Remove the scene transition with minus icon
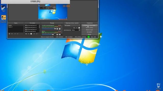Screen dimensions: 163x91 tap(77, 28)
